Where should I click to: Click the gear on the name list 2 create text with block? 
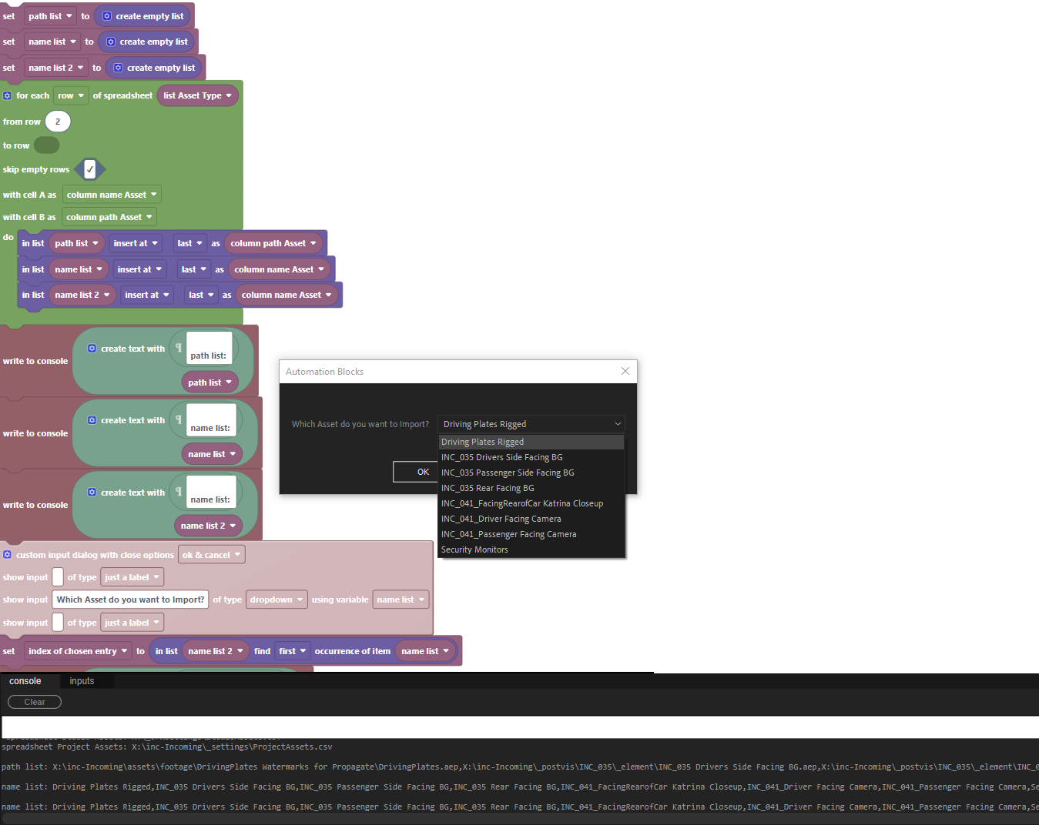[92, 492]
